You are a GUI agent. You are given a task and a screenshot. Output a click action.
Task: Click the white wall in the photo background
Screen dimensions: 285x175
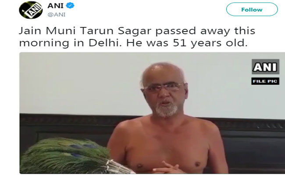[80, 82]
